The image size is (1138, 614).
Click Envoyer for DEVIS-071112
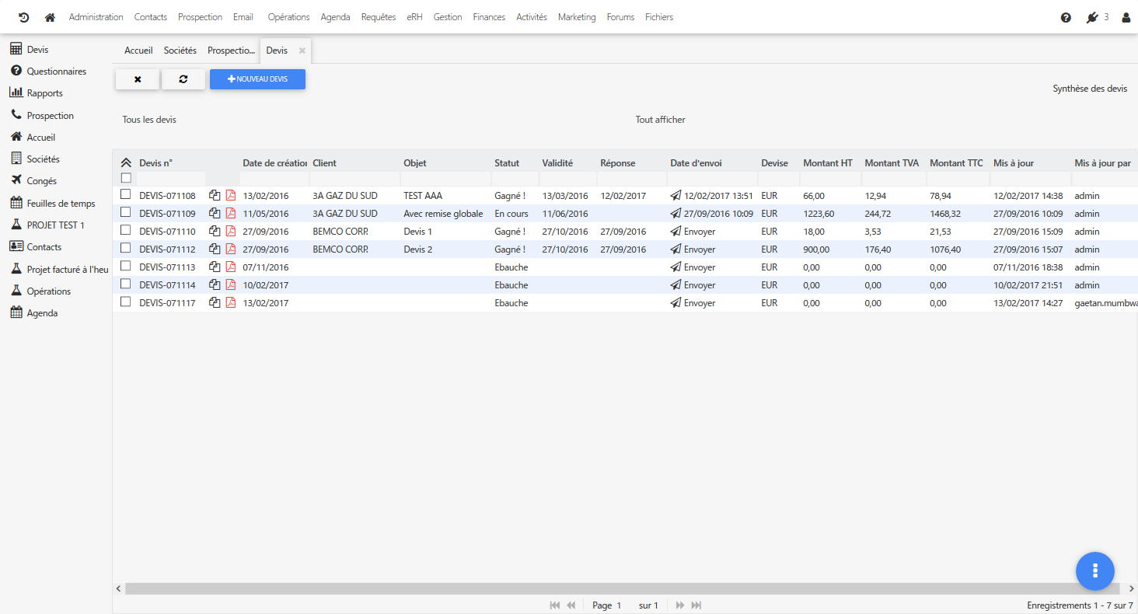(700, 249)
